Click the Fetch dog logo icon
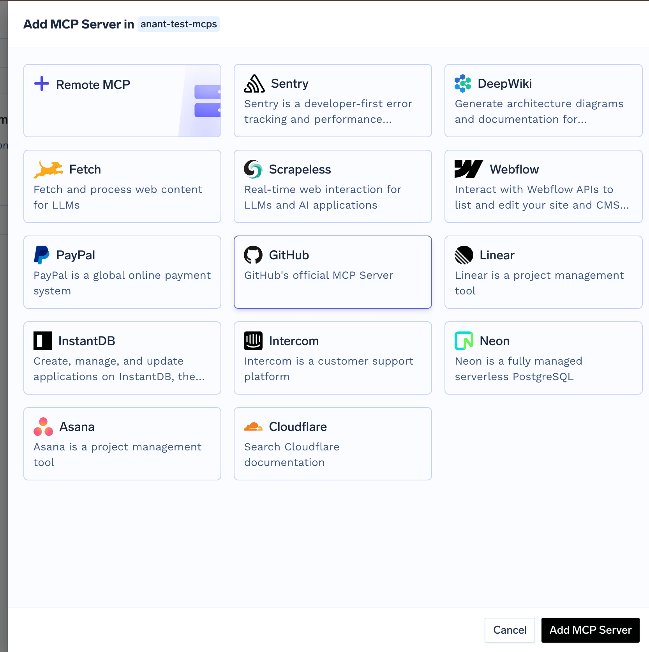The height and width of the screenshot is (652, 649). (x=48, y=169)
